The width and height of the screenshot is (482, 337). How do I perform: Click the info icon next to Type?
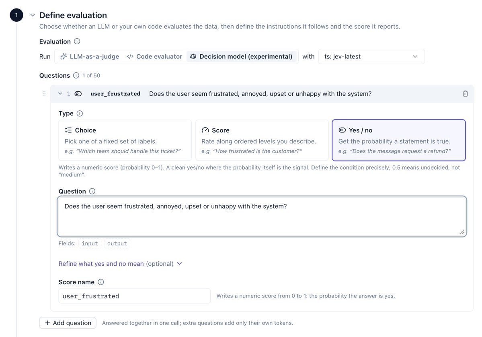tap(80, 113)
